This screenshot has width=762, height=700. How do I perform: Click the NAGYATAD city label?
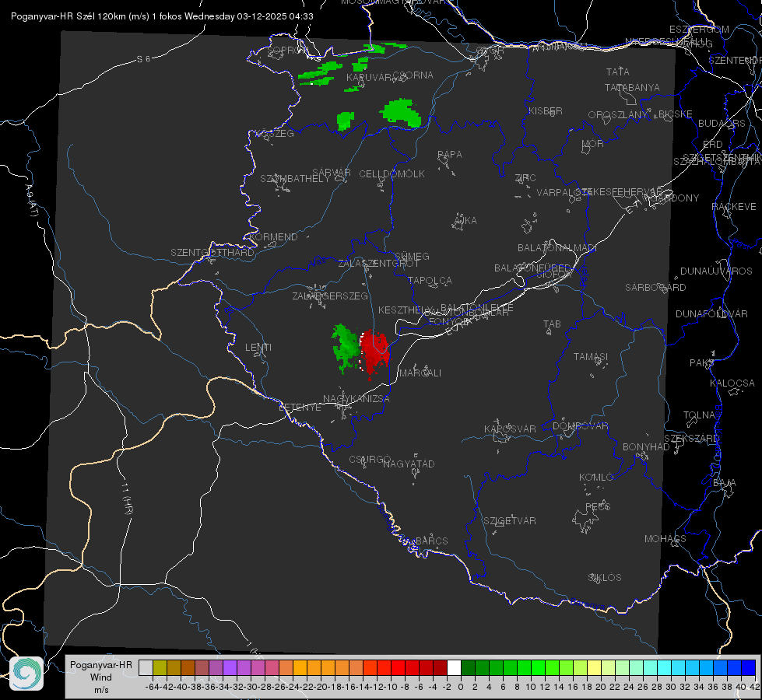(409, 464)
